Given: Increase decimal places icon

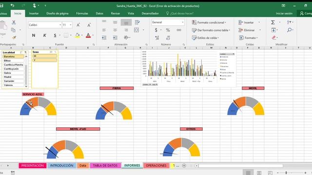Looking at the screenshot, I should tap(157, 38).
